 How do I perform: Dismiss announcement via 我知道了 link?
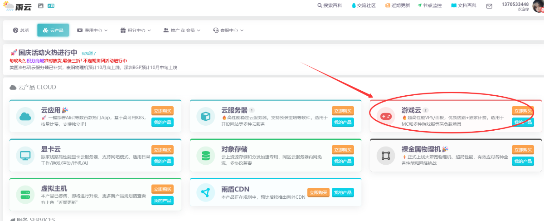(89, 53)
